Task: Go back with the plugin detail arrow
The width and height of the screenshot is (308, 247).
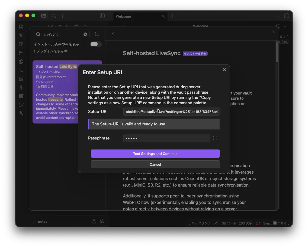Action: tap(113, 34)
